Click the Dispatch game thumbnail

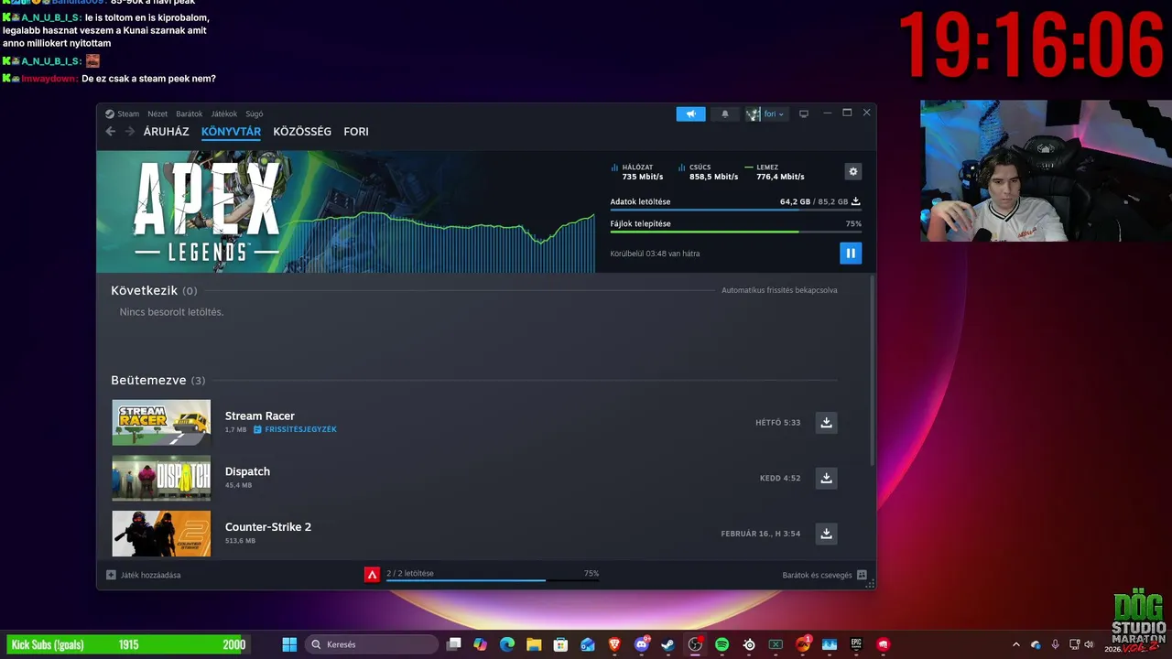tap(161, 478)
